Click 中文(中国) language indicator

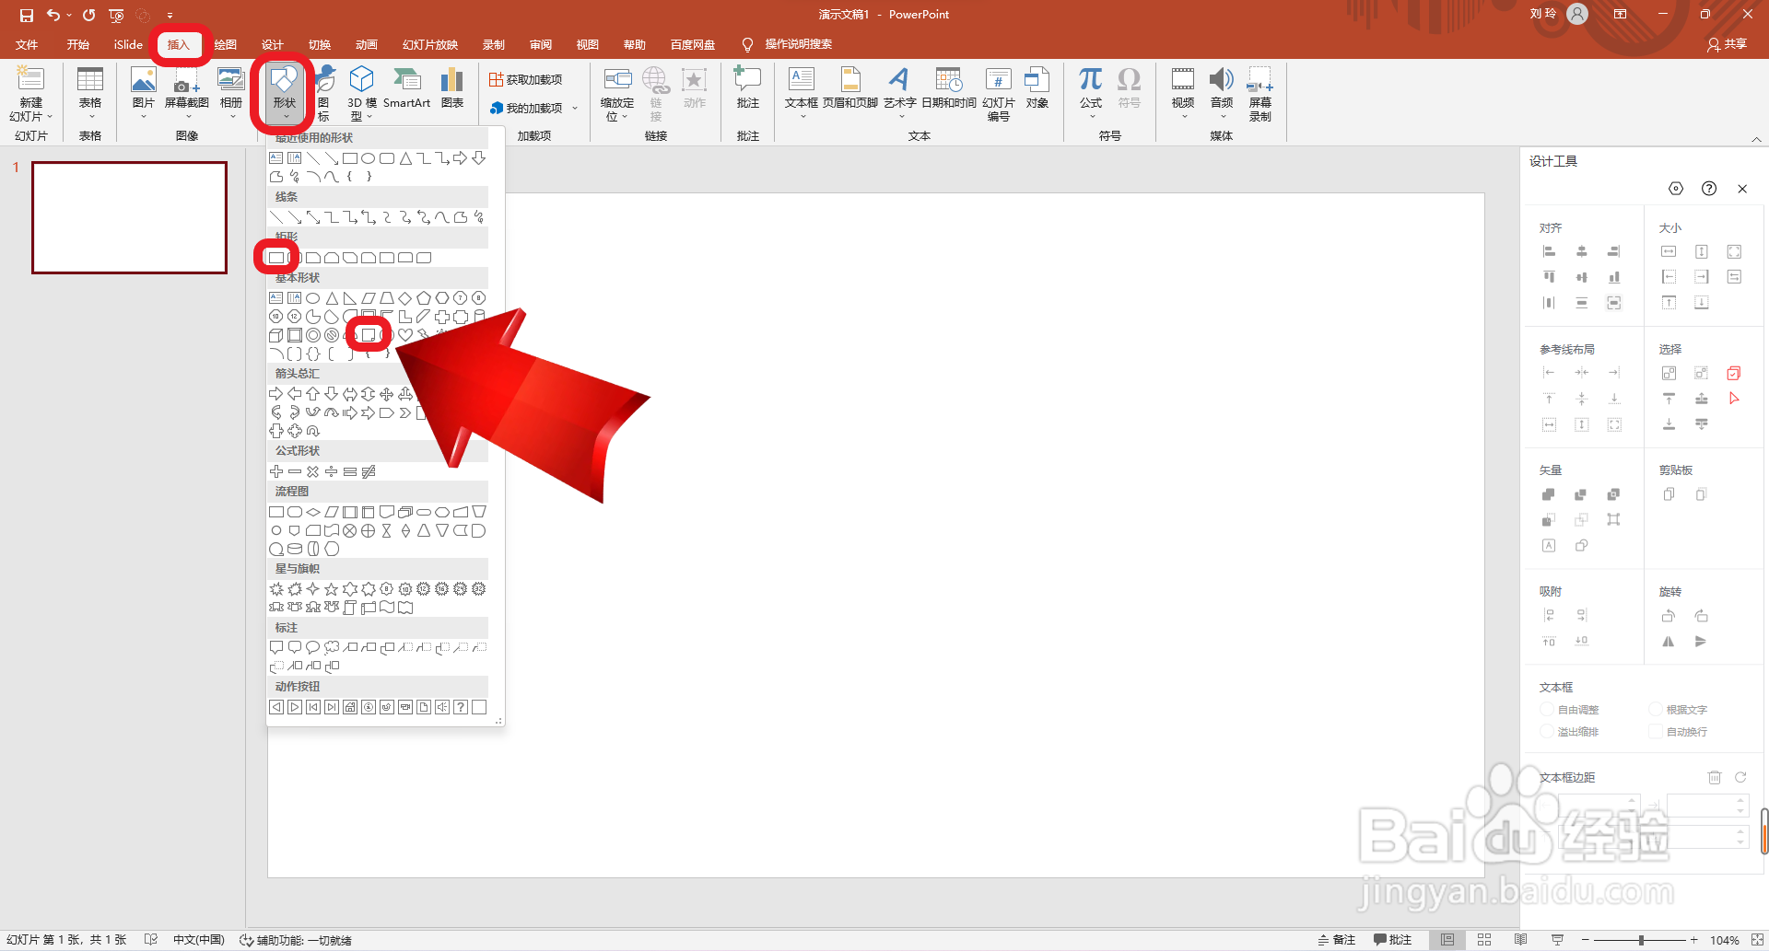coord(198,940)
